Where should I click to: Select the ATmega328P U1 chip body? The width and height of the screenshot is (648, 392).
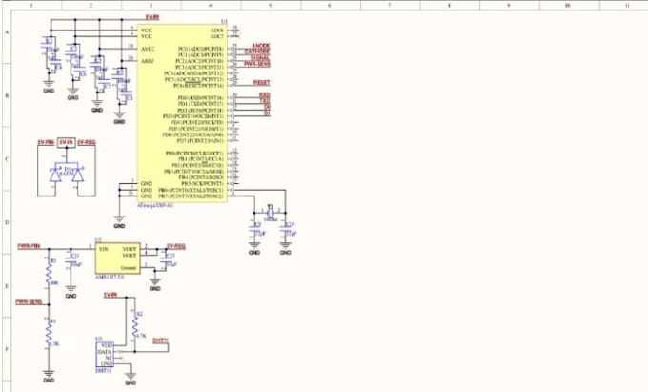point(182,113)
